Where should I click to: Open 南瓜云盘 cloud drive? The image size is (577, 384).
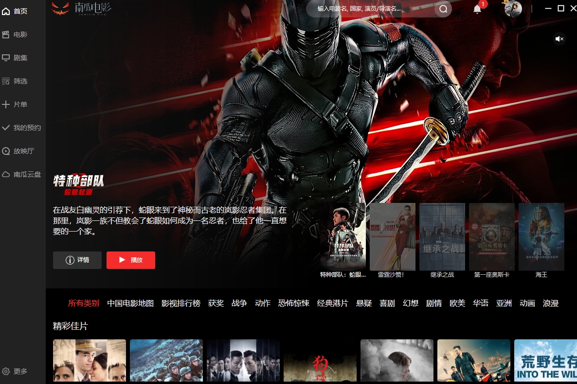click(x=21, y=174)
